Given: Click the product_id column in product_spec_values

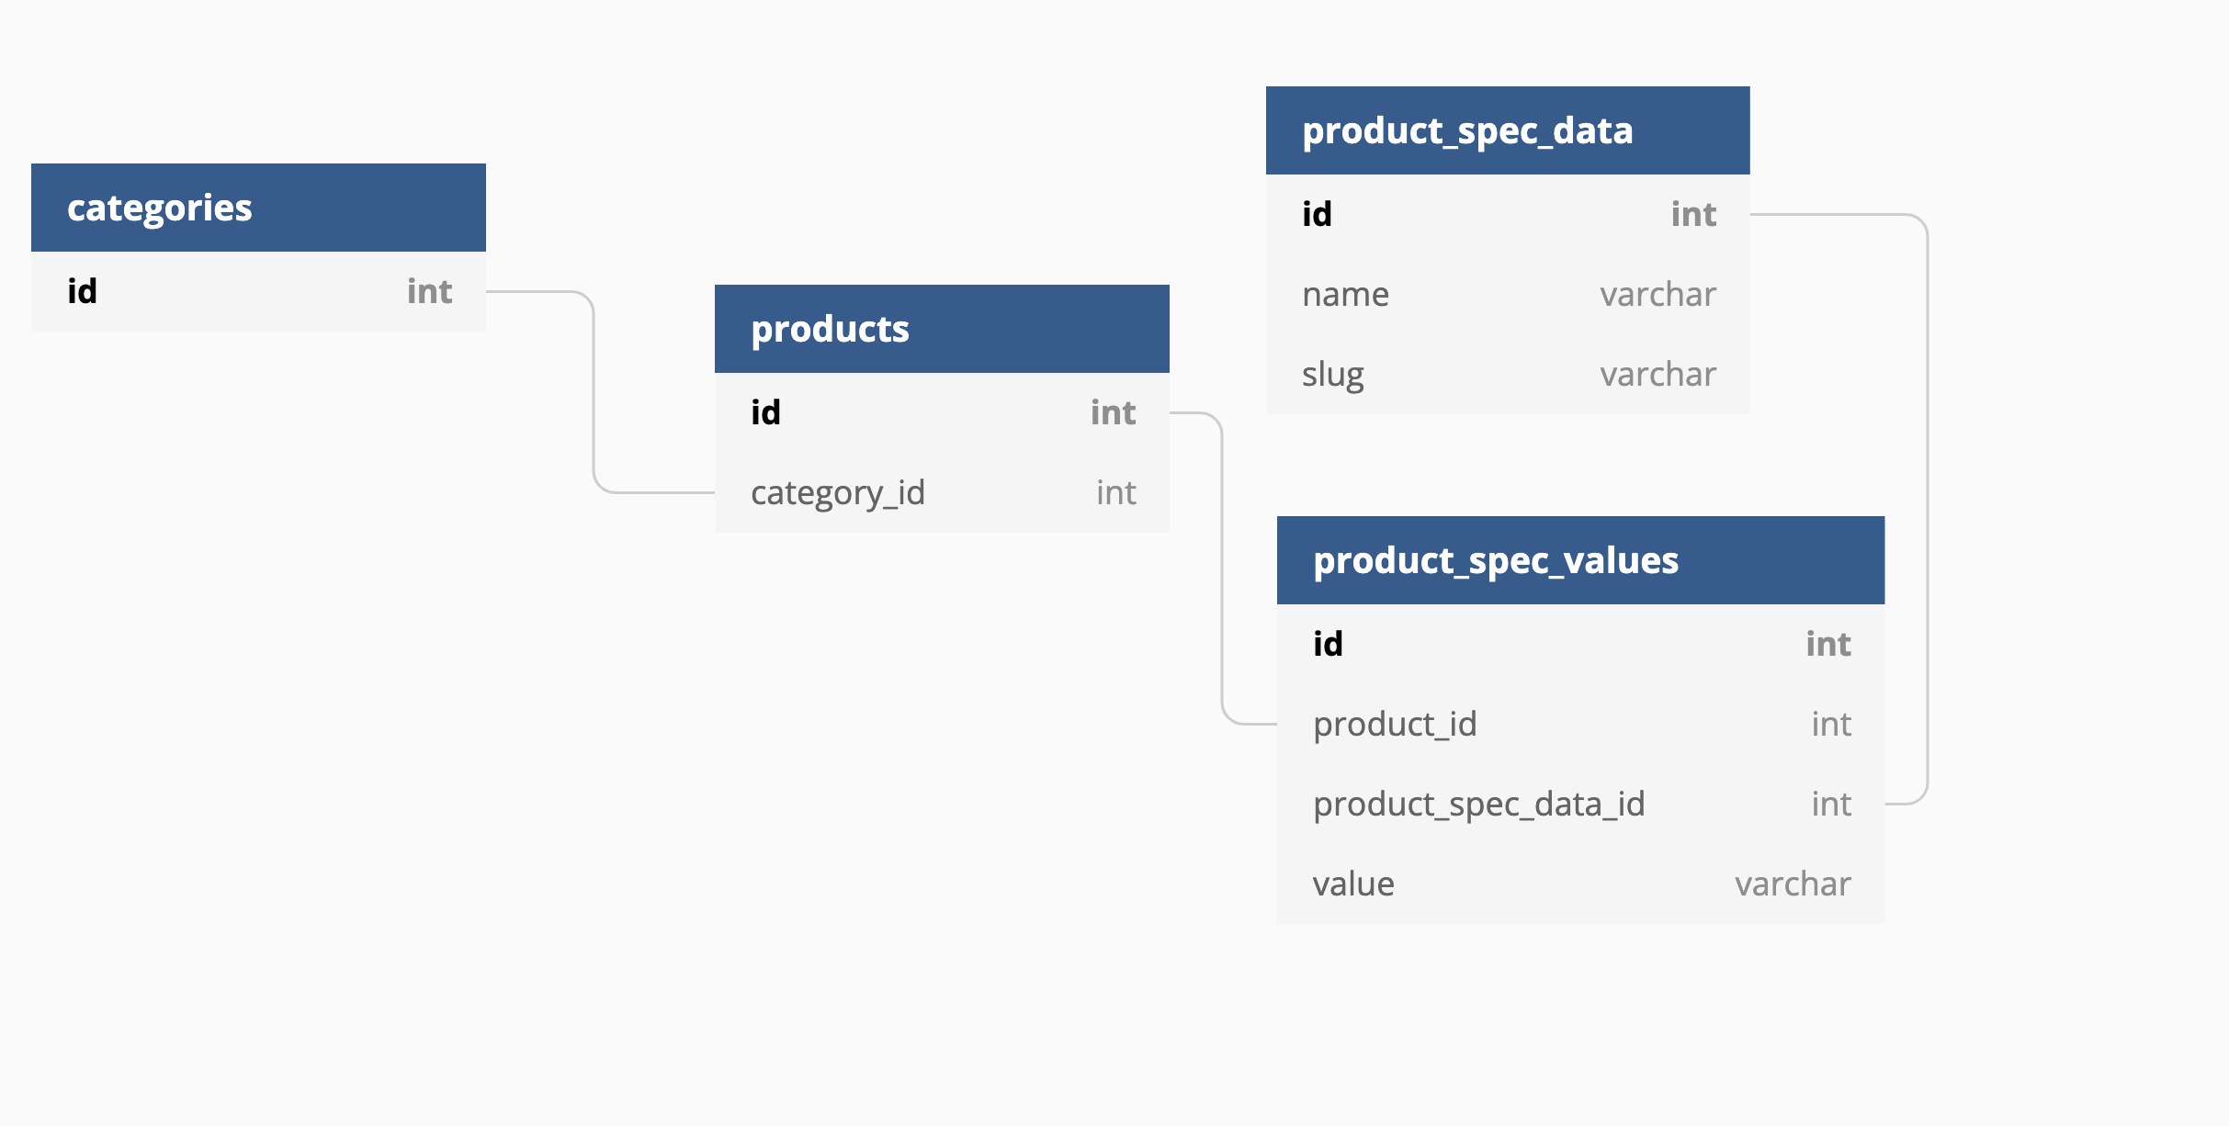Looking at the screenshot, I should [1395, 725].
